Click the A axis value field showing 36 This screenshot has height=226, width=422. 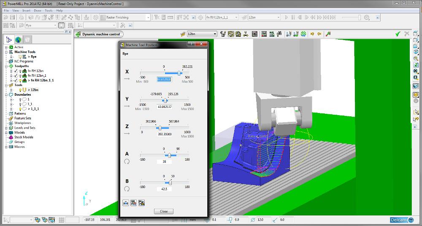tap(164, 161)
